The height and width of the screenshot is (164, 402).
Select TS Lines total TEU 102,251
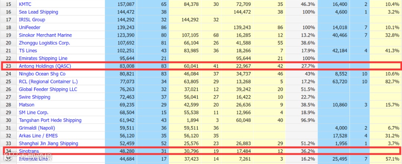126,50
